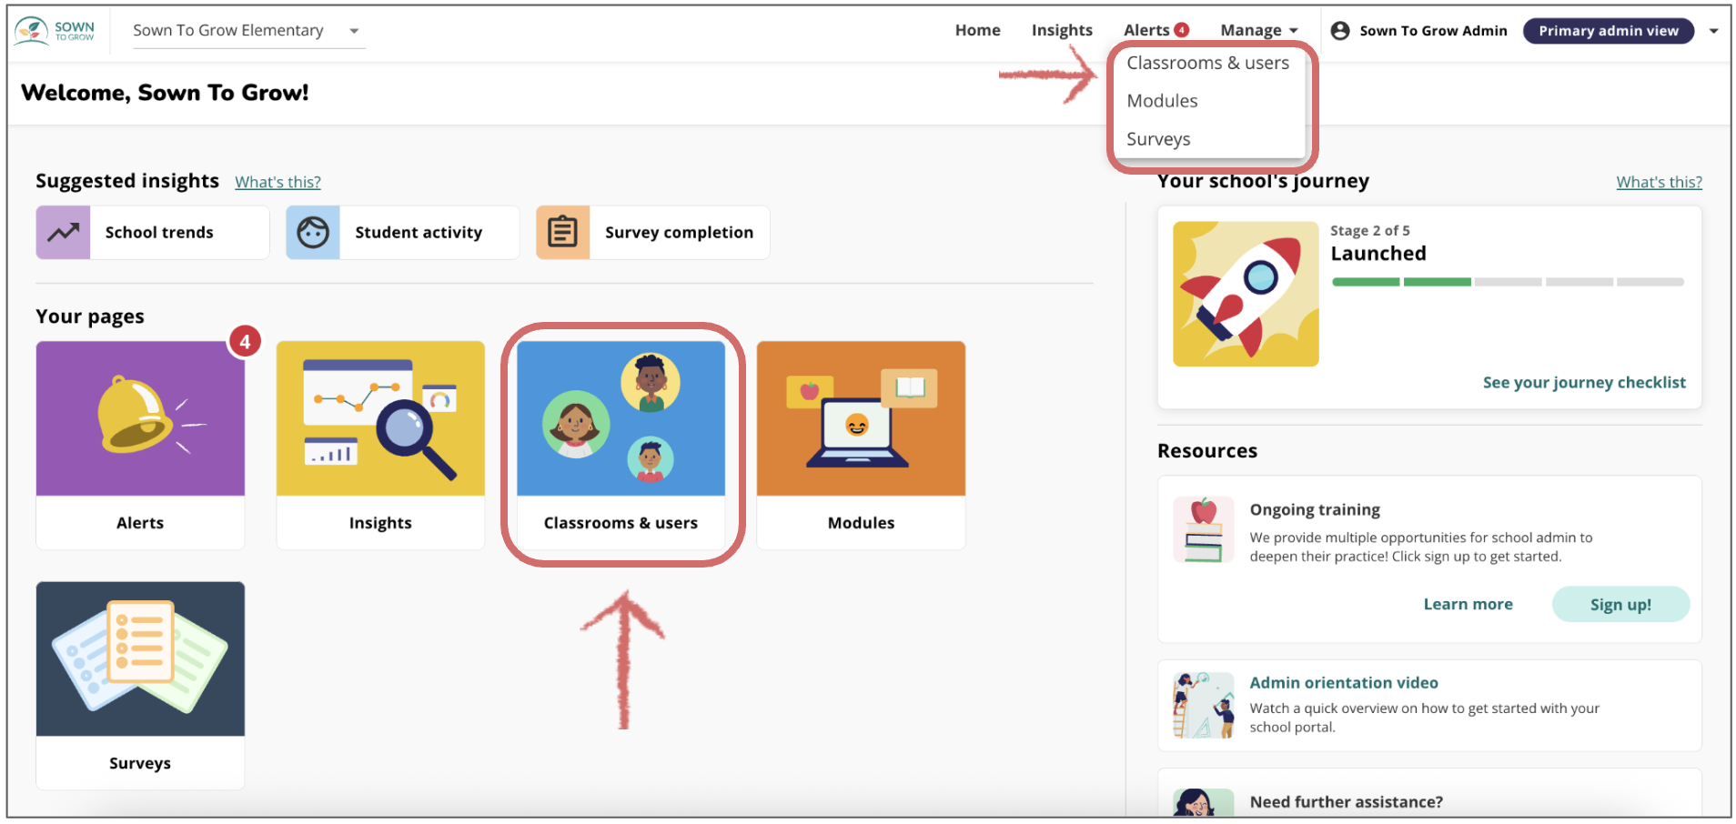
Task: Open the Student activity insight card
Action: [x=403, y=233]
